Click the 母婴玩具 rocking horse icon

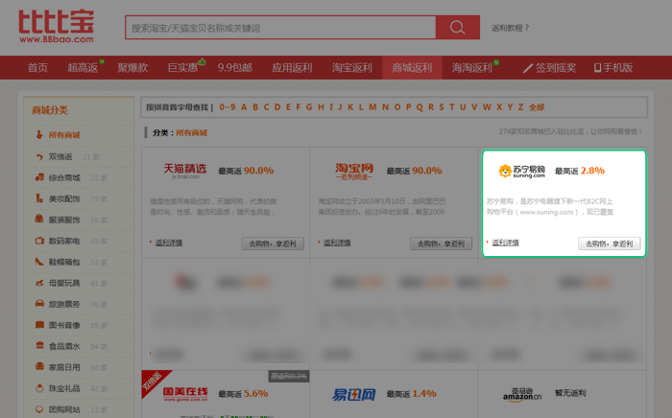pos(39,283)
